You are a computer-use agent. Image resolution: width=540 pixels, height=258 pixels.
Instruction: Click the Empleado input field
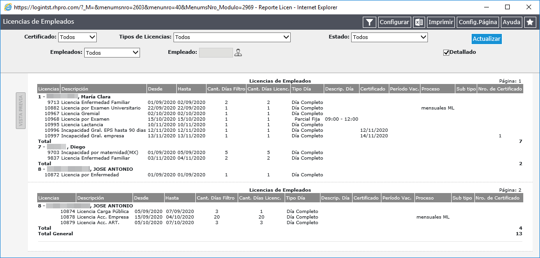point(216,52)
